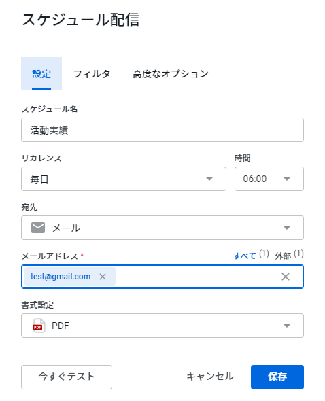Screen dimensions: 325x401
Task: Click the 保存 button
Action: pyautogui.click(x=277, y=377)
